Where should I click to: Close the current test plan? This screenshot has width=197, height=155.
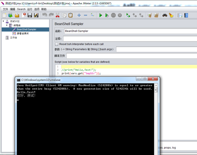[23, 15]
